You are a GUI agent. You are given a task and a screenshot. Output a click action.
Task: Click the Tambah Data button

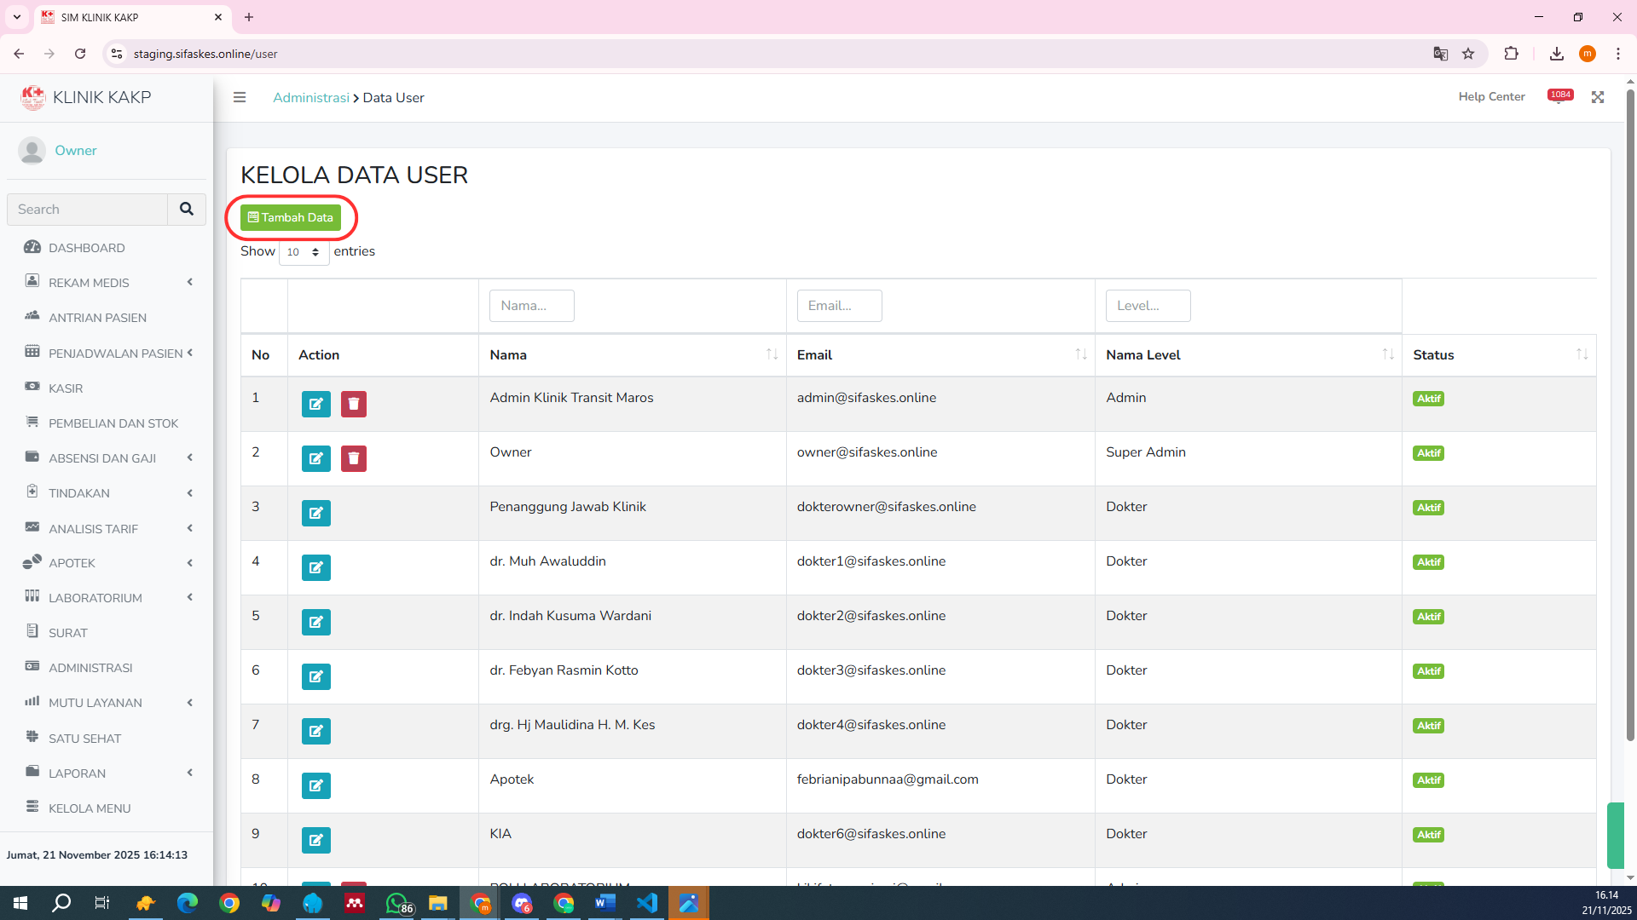coord(291,218)
